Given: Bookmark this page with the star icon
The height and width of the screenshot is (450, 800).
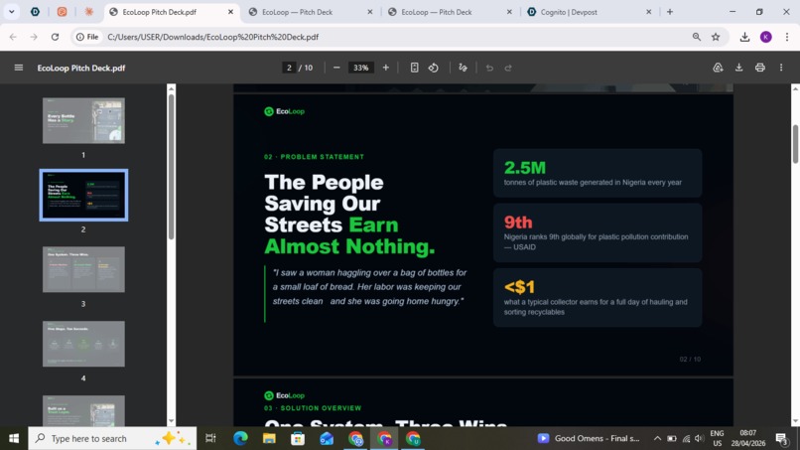Looking at the screenshot, I should pyautogui.click(x=716, y=37).
